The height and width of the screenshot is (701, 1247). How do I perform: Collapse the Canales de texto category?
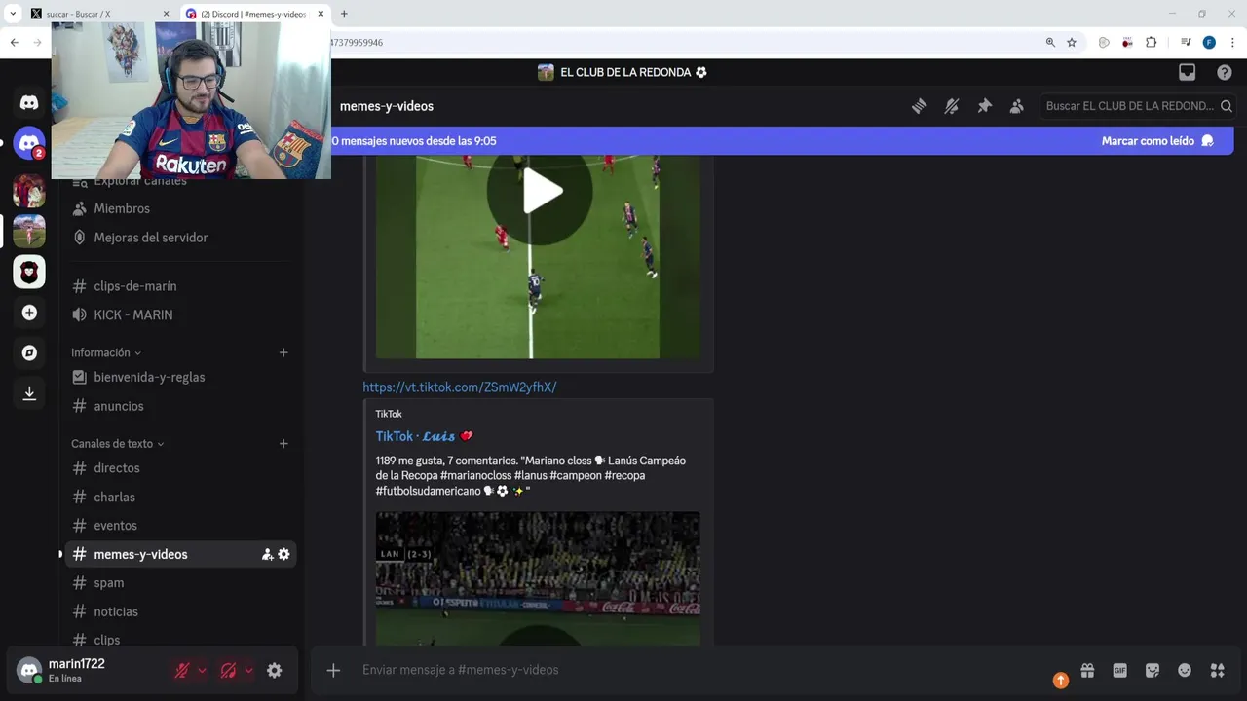pos(117,443)
